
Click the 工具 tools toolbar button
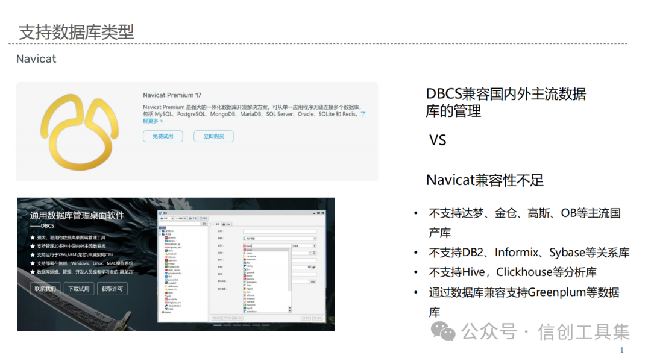point(193,218)
